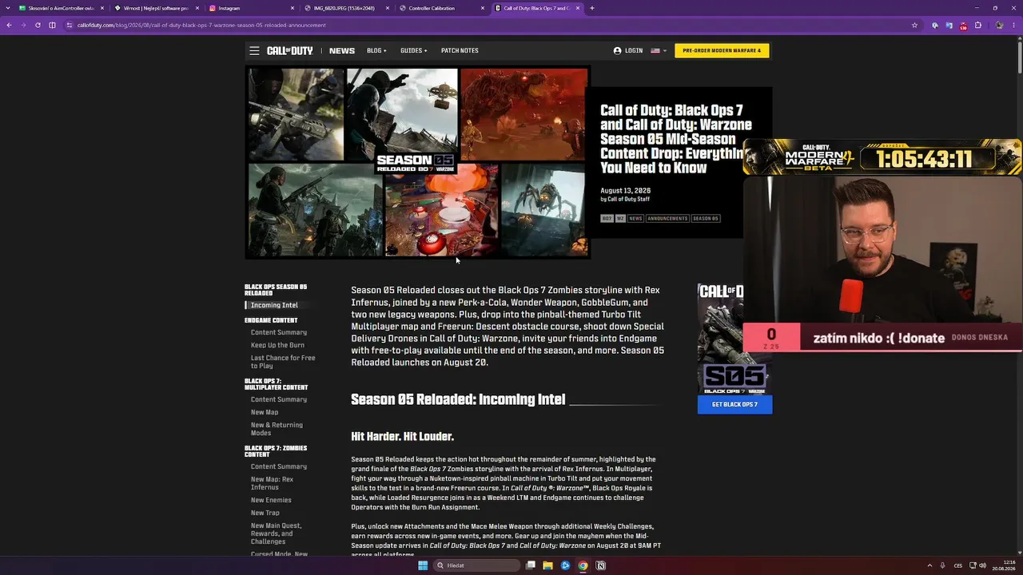Click the ENDGAME CONTENT sidebar heading
Viewport: 1023px width, 575px height.
(271, 320)
